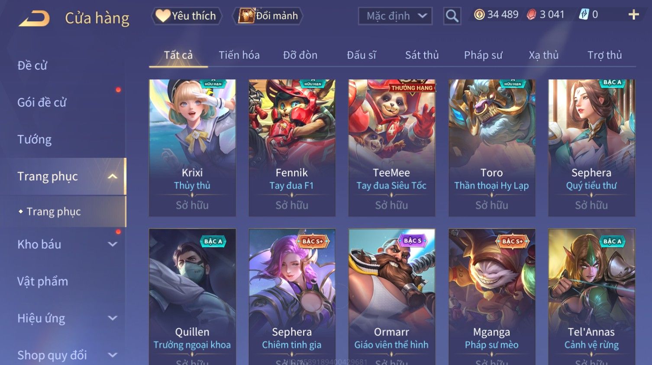This screenshot has width=652, height=365.
Task: Open Đổi mảnh fragment exchange button
Action: pyautogui.click(x=268, y=16)
